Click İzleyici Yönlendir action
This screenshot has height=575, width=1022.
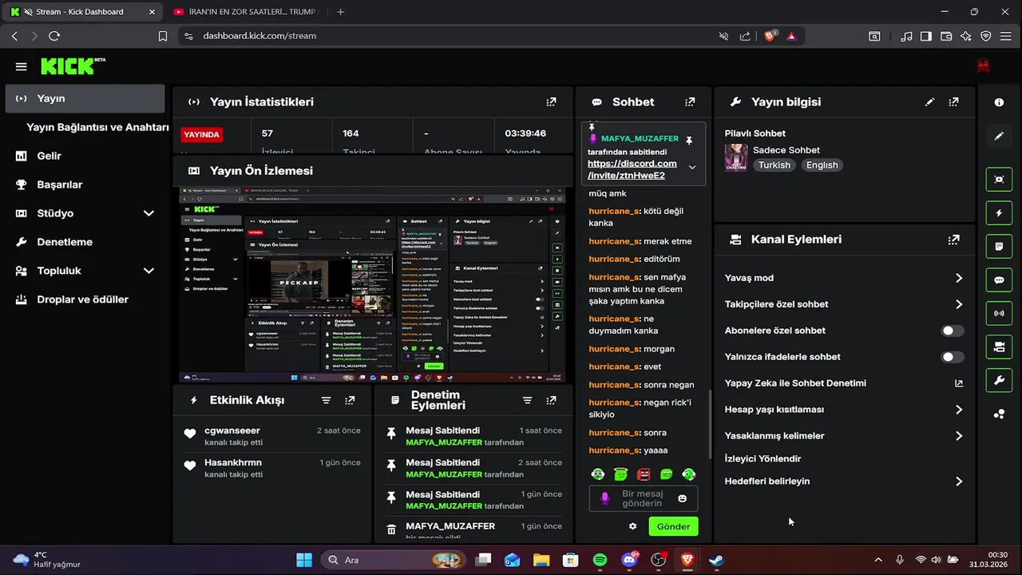[x=763, y=458]
